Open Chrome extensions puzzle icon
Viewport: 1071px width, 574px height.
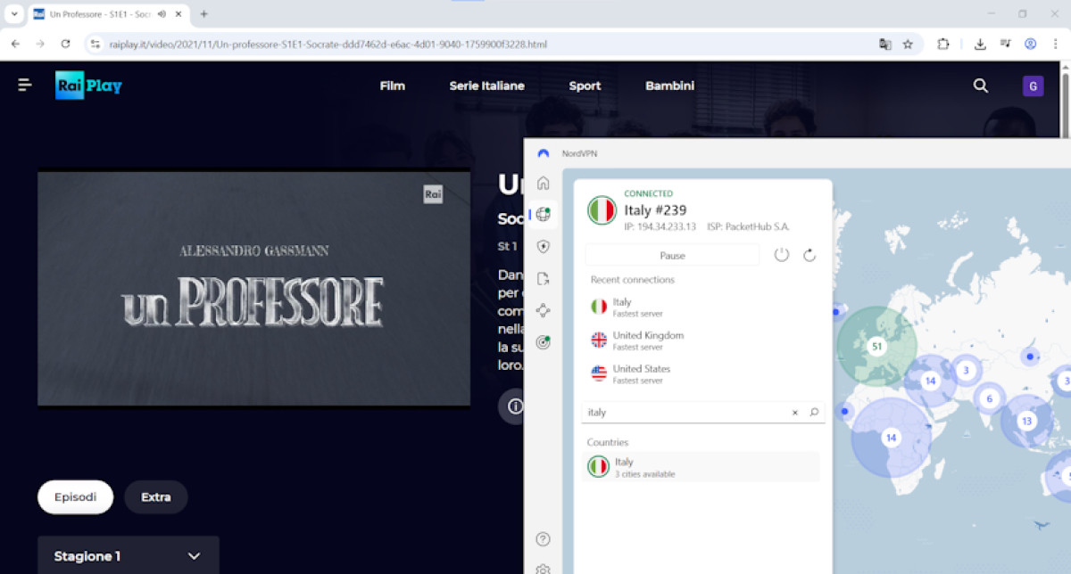pos(943,44)
